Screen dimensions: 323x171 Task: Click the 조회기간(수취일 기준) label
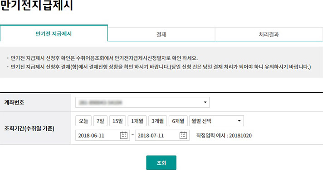[x=29, y=128]
